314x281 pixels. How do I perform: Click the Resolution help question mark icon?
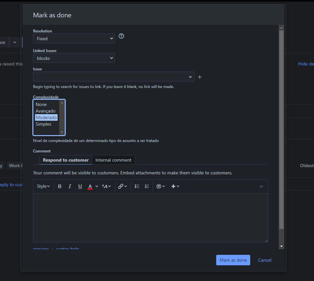[x=121, y=36]
